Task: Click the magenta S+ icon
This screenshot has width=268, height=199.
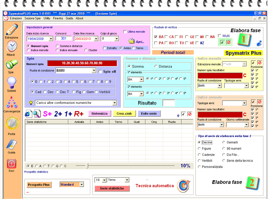Action: click(x=47, y=114)
